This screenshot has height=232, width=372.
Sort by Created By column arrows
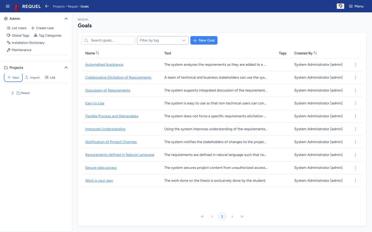click(x=315, y=53)
